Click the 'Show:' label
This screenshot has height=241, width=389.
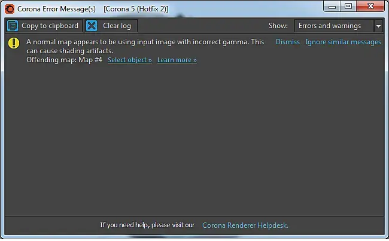pos(278,26)
